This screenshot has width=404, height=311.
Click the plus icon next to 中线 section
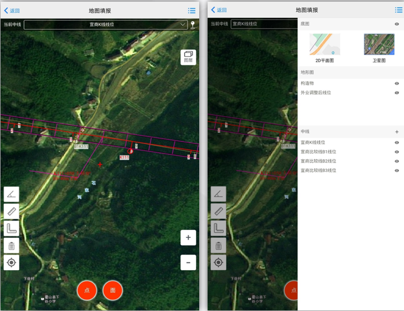(397, 132)
